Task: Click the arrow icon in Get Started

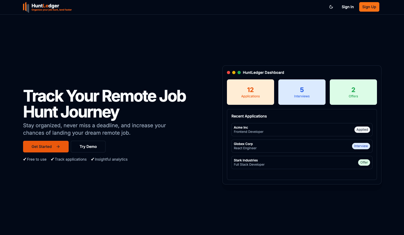Action: pos(58,147)
